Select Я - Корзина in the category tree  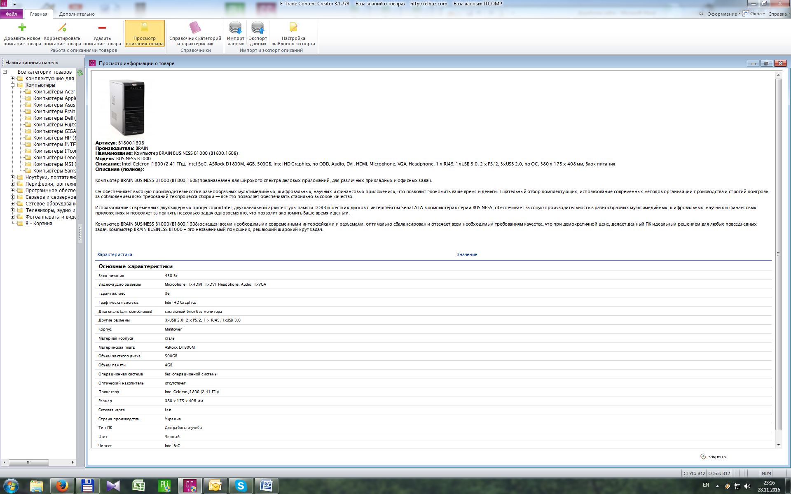[x=39, y=224]
